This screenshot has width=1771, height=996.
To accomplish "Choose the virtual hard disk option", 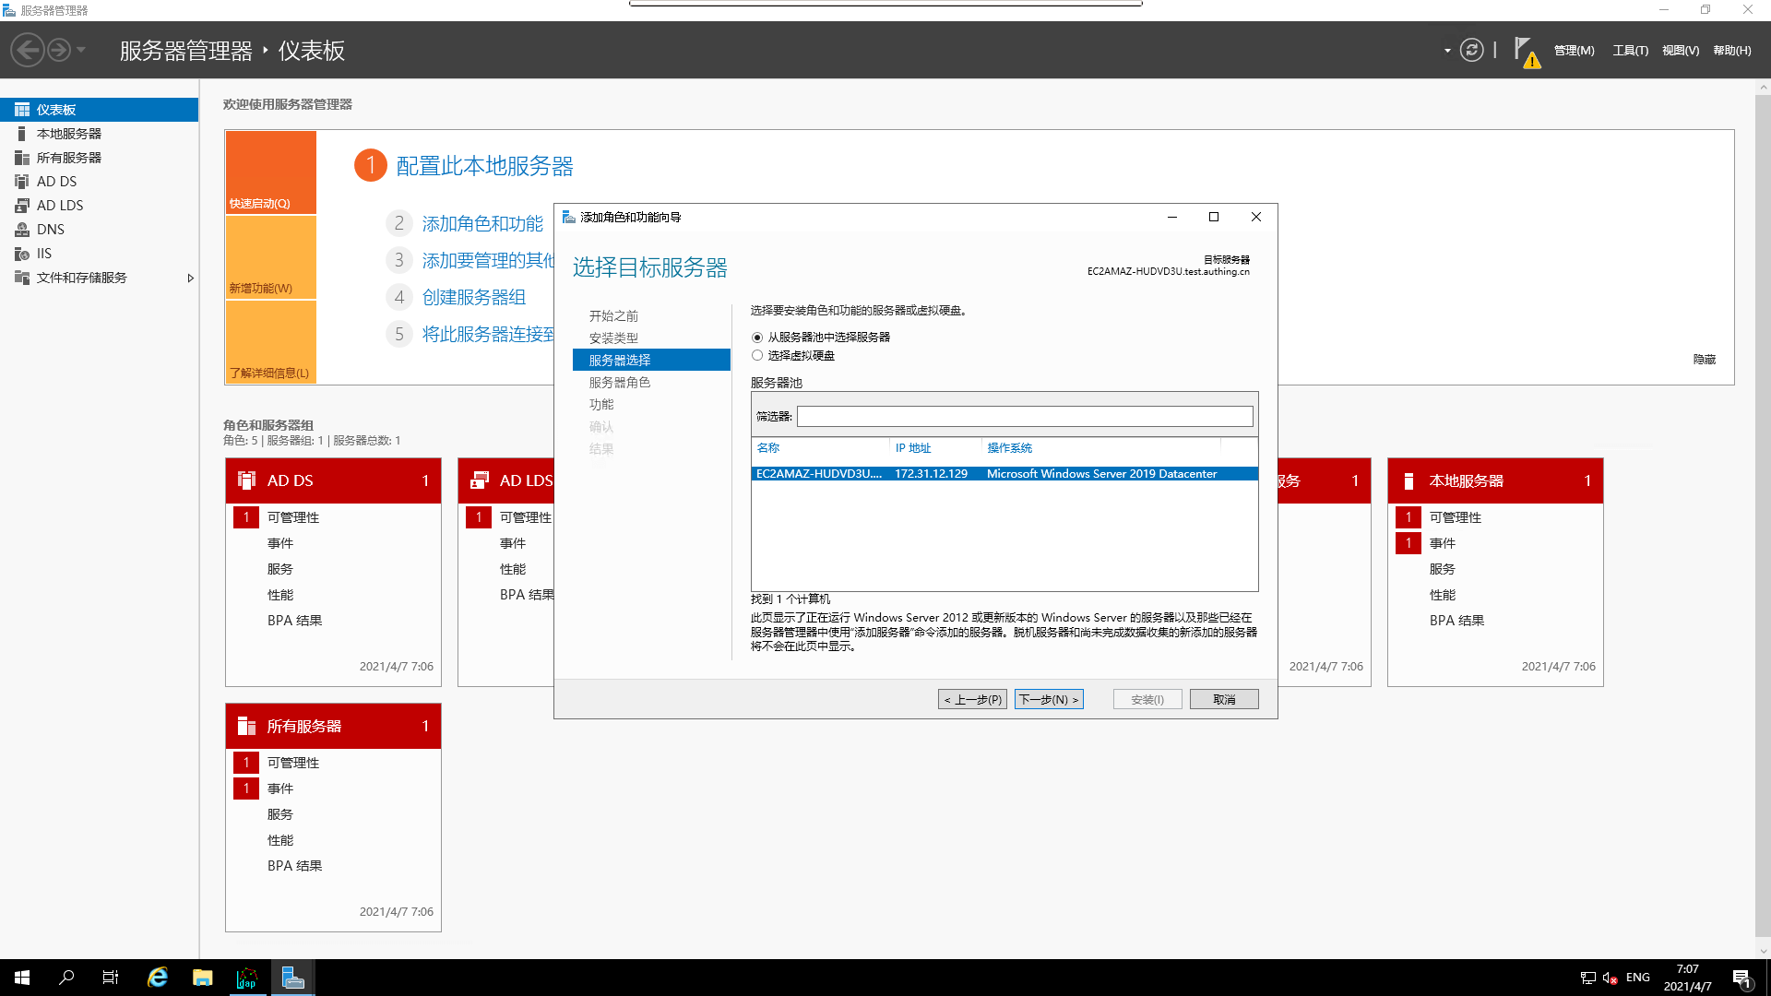I will 757,356.
